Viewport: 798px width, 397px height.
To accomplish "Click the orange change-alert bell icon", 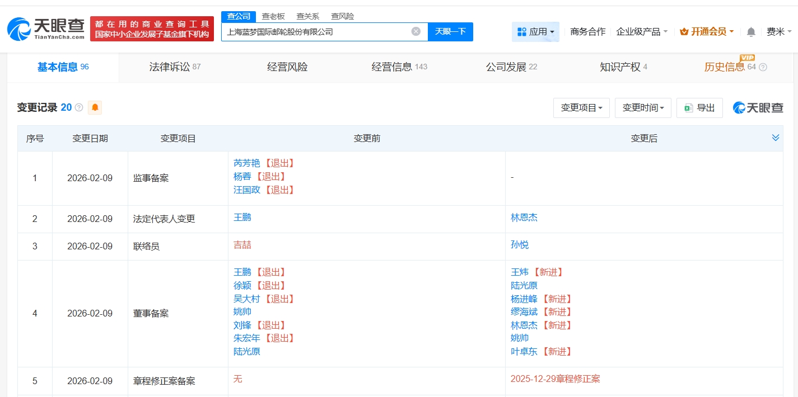I will (x=95, y=107).
